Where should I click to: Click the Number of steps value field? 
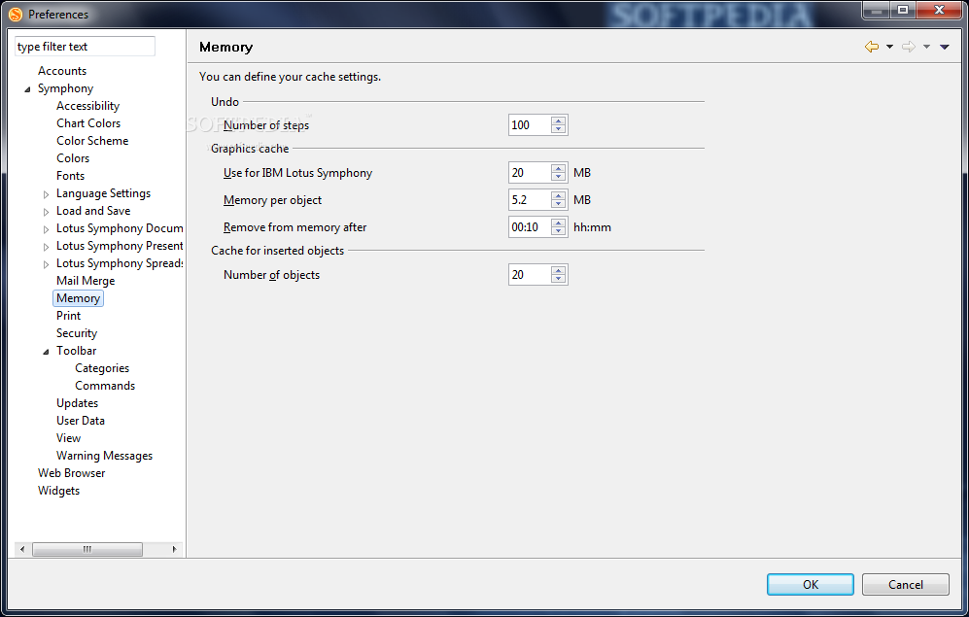(x=529, y=124)
